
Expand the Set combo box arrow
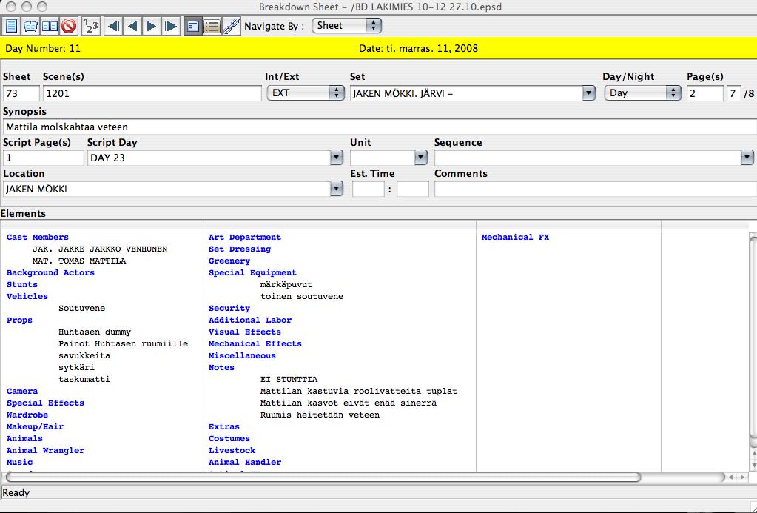588,93
